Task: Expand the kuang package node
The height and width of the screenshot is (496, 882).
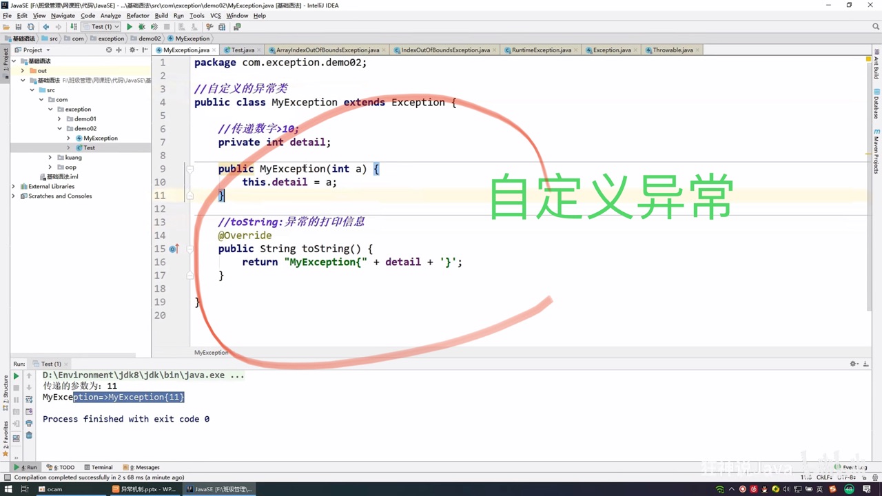Action: pyautogui.click(x=50, y=158)
